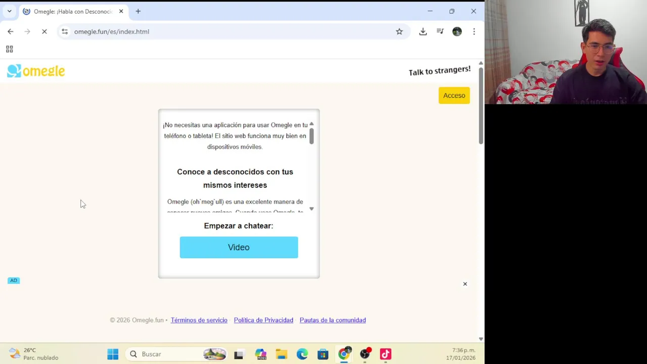This screenshot has width=647, height=364.
Task: Open the Windows Start menu
Action: 113,354
